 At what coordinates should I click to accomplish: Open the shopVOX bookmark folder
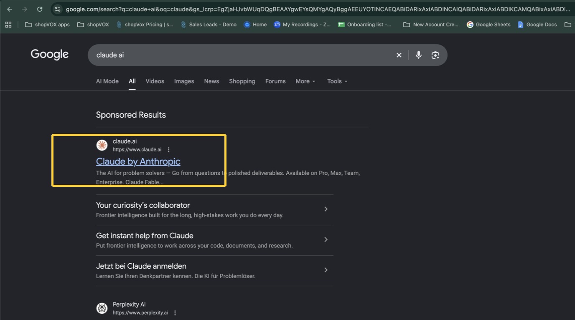pos(93,25)
